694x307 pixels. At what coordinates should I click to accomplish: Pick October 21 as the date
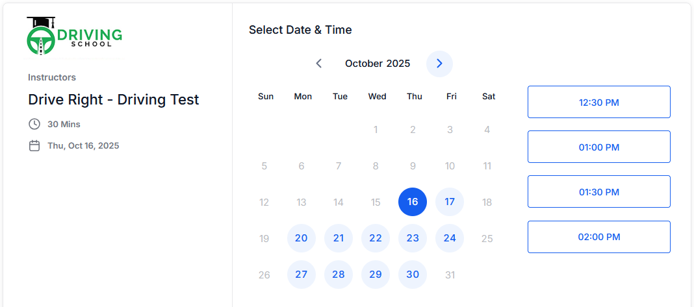coord(339,238)
